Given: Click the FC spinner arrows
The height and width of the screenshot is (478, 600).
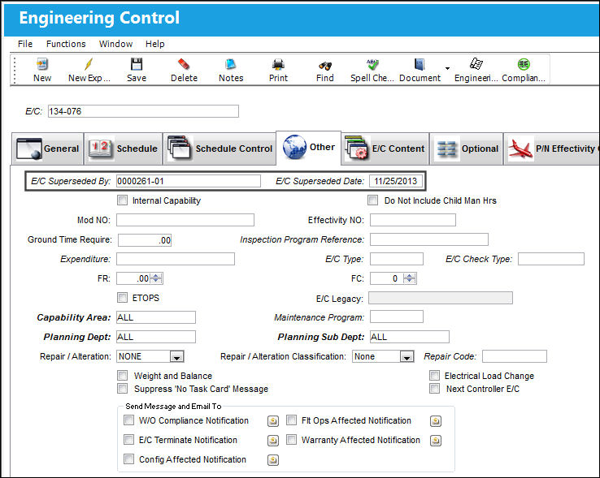Looking at the screenshot, I should 410,278.
